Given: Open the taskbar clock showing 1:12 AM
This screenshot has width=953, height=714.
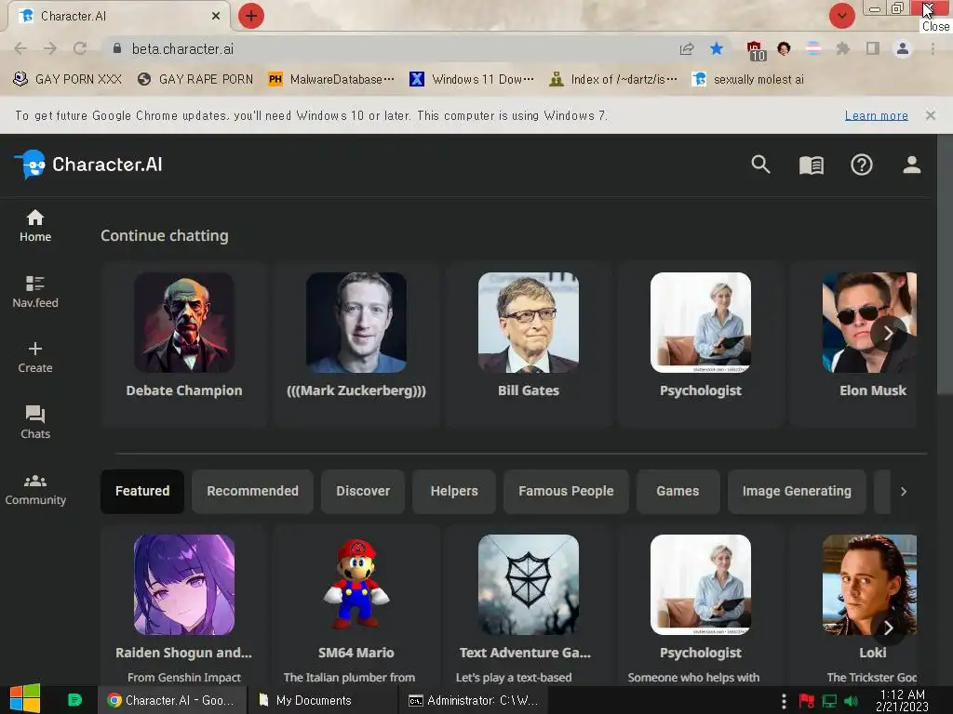Looking at the screenshot, I should (902, 700).
